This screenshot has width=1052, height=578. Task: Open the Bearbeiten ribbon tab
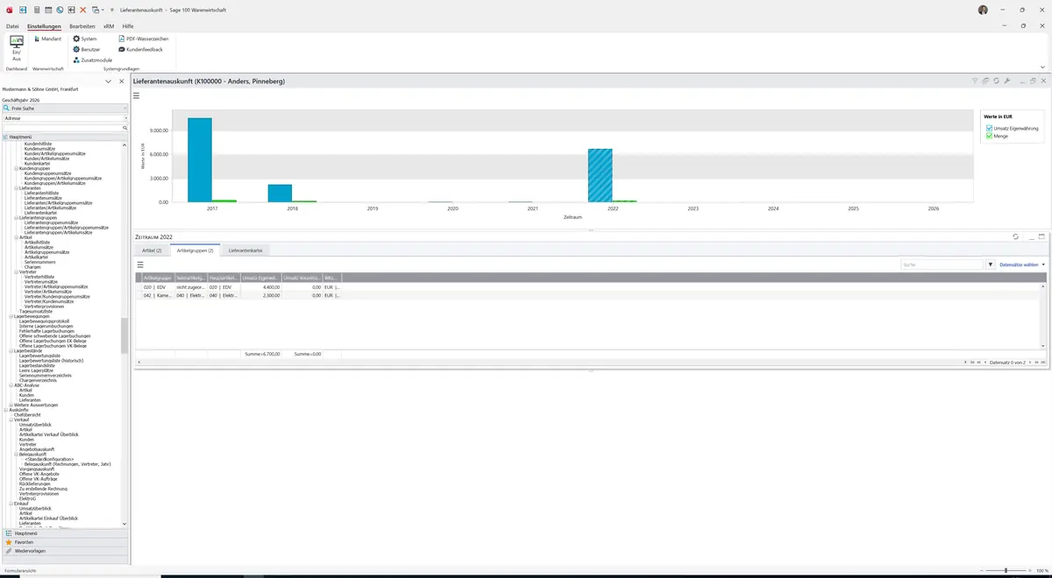point(82,26)
